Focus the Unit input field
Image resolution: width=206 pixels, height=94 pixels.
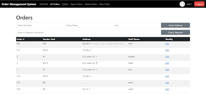point(137,25)
